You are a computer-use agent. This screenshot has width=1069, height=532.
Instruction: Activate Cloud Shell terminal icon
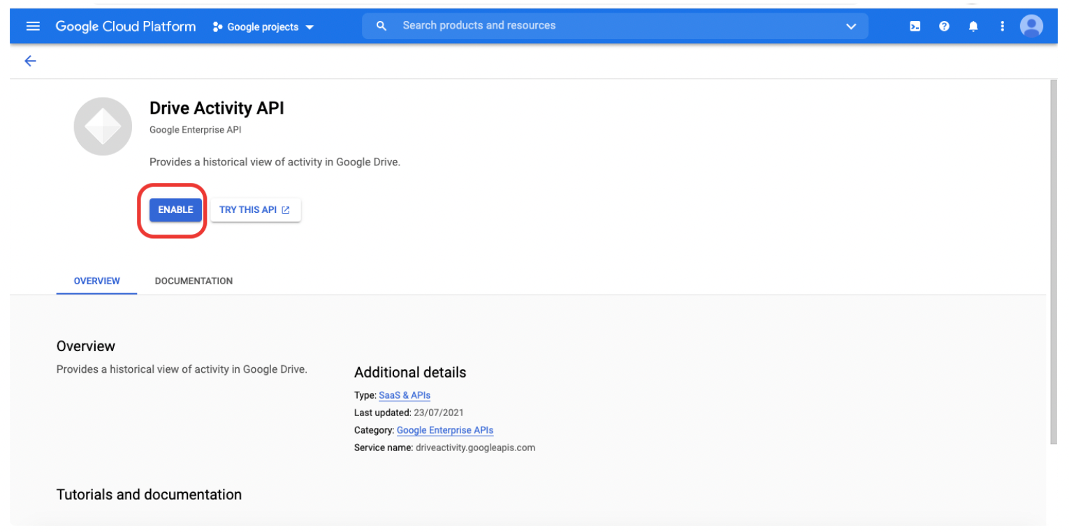(915, 27)
